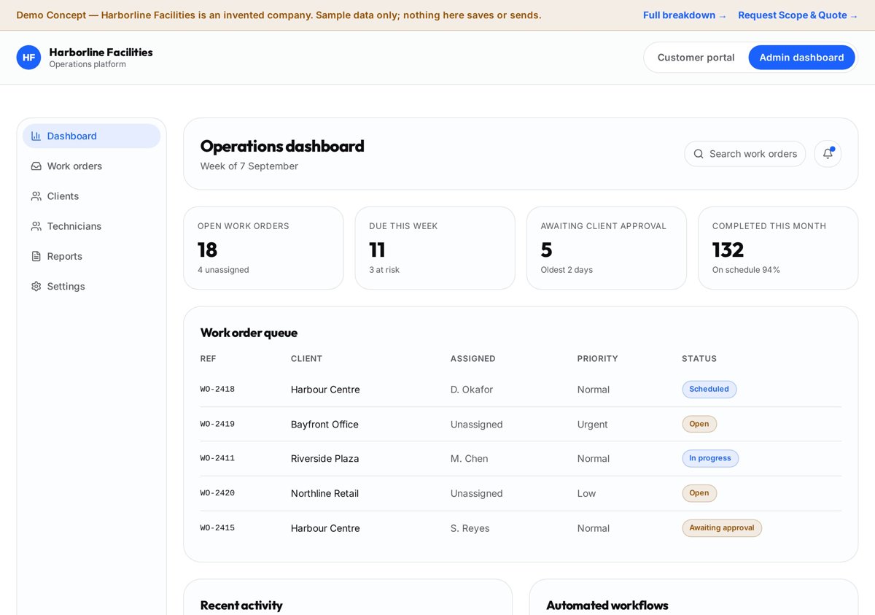Open the Open Work Orders card
The height and width of the screenshot is (615, 875).
[x=263, y=248]
